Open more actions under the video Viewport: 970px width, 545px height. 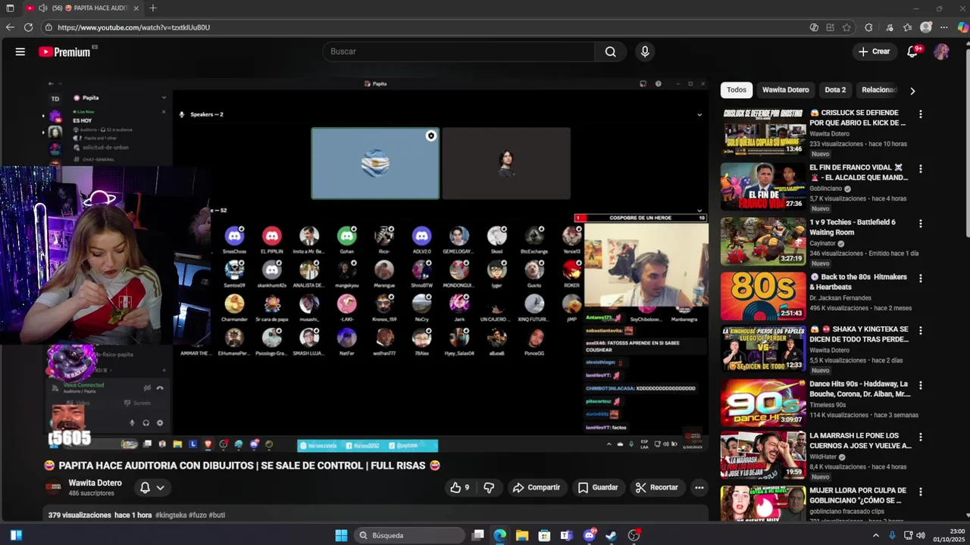[x=699, y=487]
